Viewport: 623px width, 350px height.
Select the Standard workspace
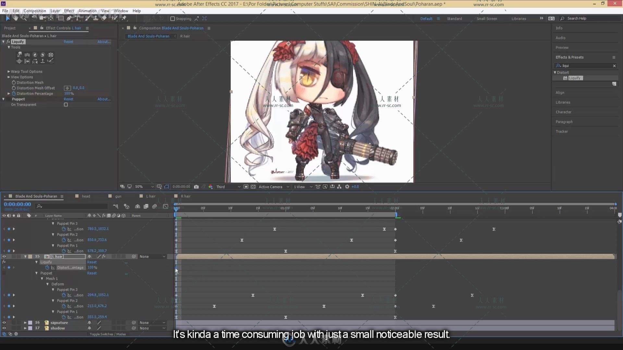(x=454, y=19)
